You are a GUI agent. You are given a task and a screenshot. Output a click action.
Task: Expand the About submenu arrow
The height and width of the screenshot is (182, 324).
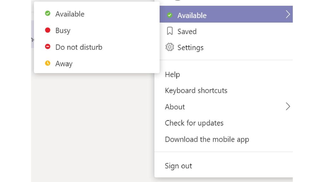click(x=288, y=106)
